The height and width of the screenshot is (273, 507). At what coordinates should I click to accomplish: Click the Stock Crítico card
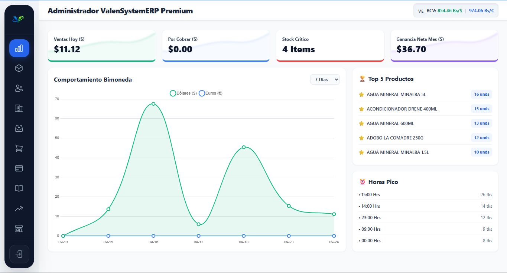pos(330,46)
